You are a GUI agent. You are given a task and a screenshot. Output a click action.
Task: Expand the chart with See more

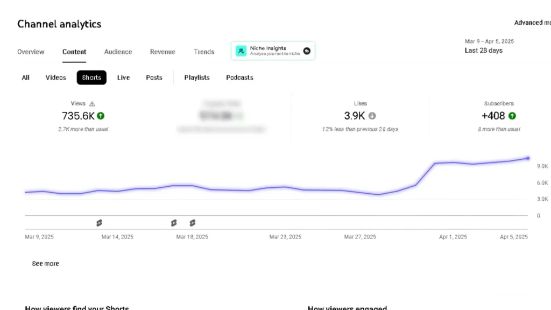pyautogui.click(x=46, y=264)
